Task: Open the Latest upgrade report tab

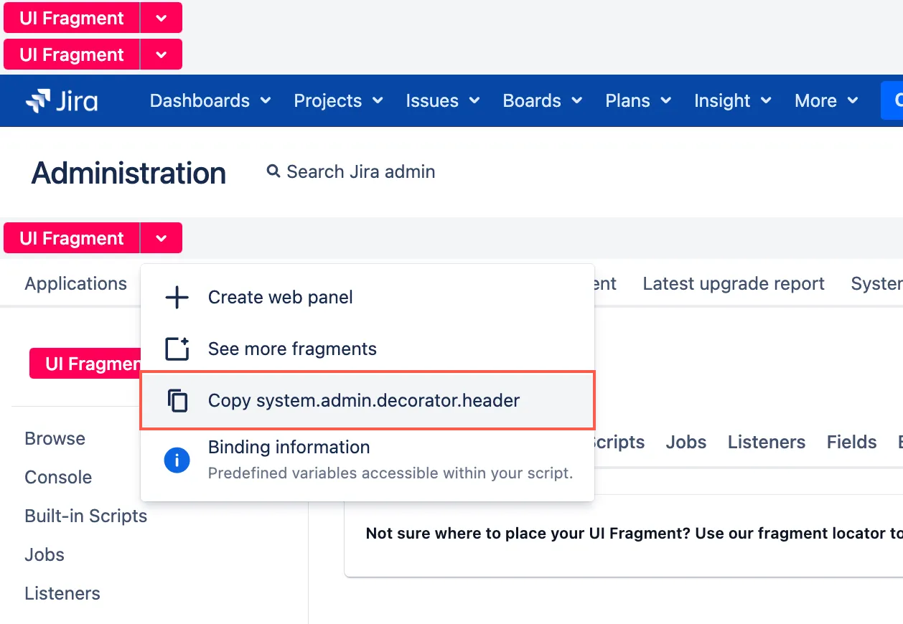Action: [734, 284]
